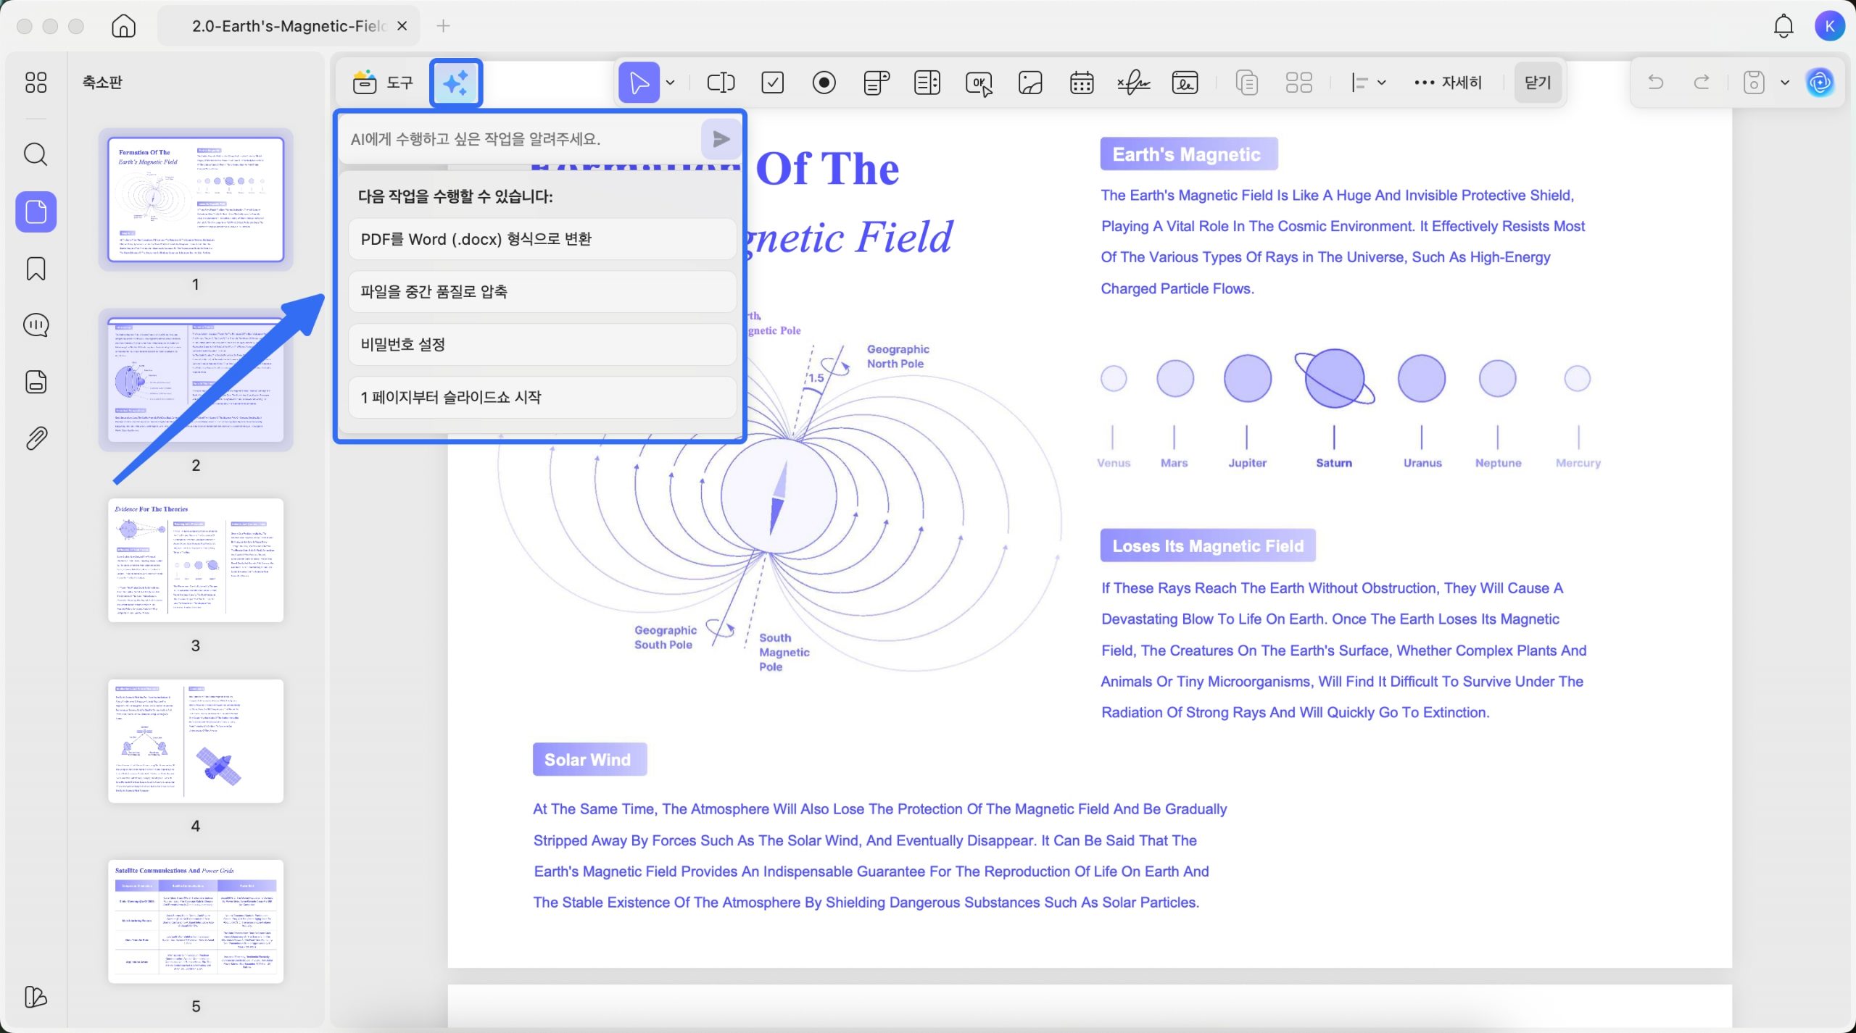Select the AI sparkle assistant tool
This screenshot has width=1856, height=1033.
456,82
